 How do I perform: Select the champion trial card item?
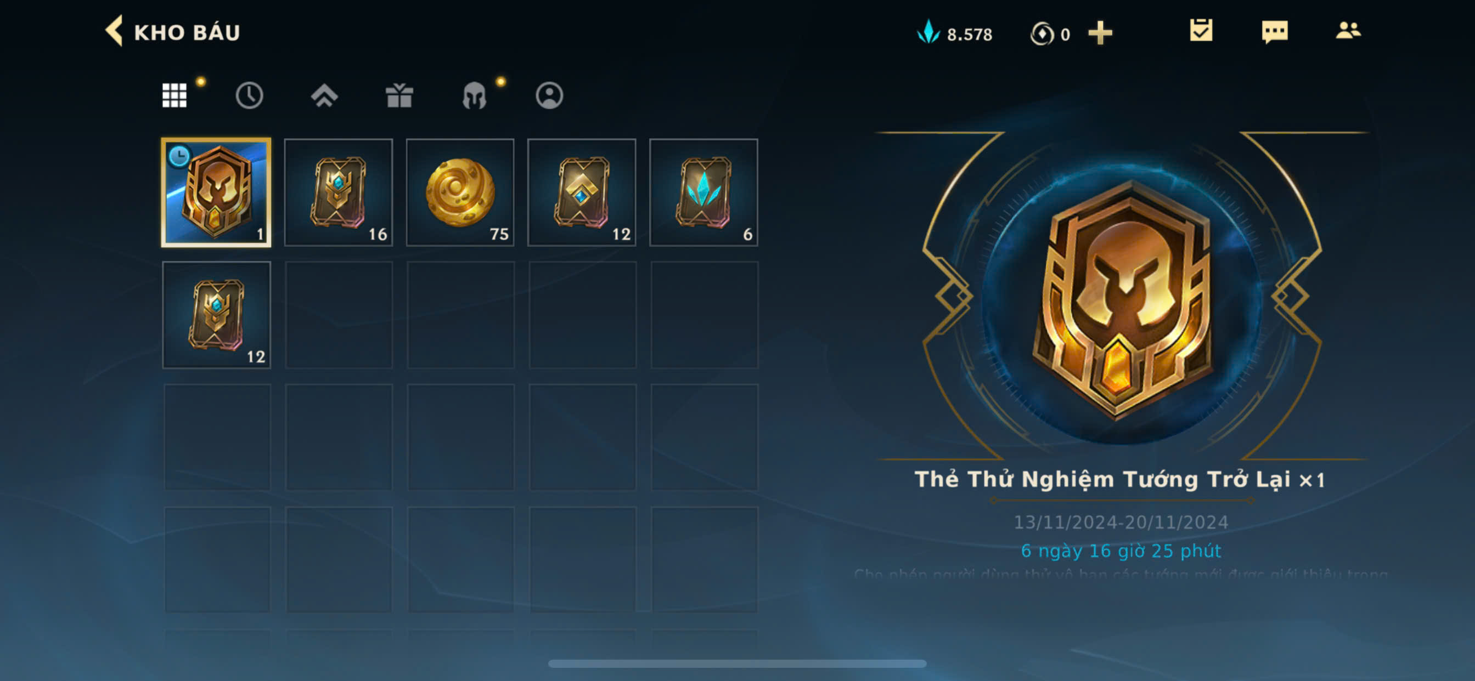point(216,193)
